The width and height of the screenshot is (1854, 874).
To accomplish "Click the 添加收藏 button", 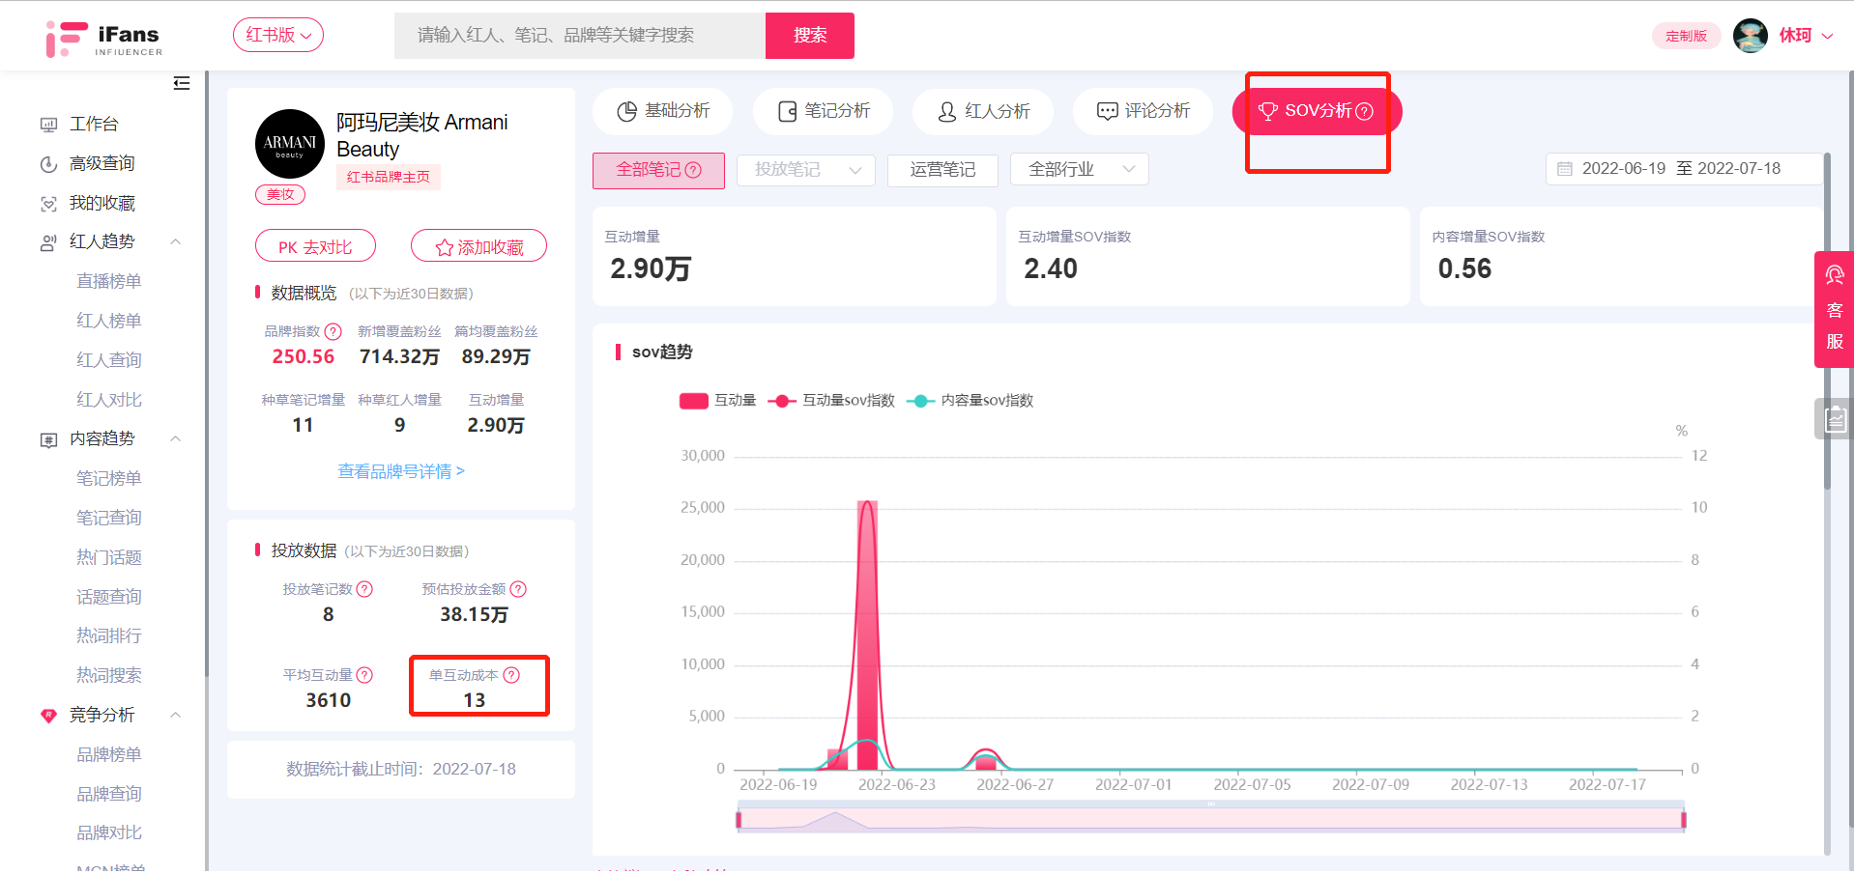I will point(478,247).
